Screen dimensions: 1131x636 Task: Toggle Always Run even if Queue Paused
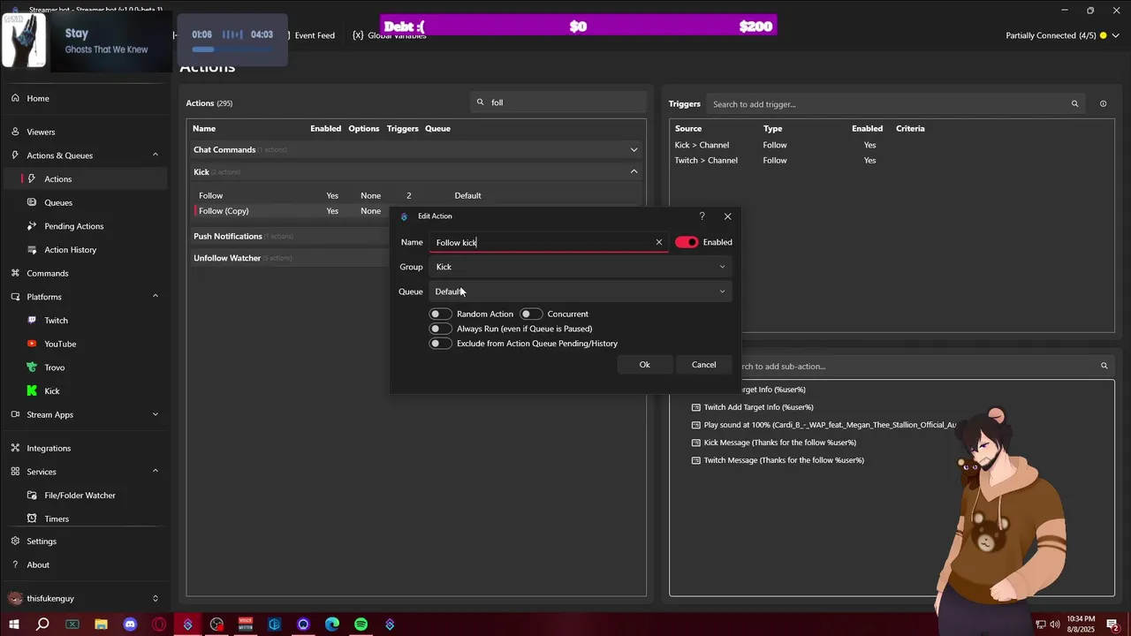click(440, 329)
